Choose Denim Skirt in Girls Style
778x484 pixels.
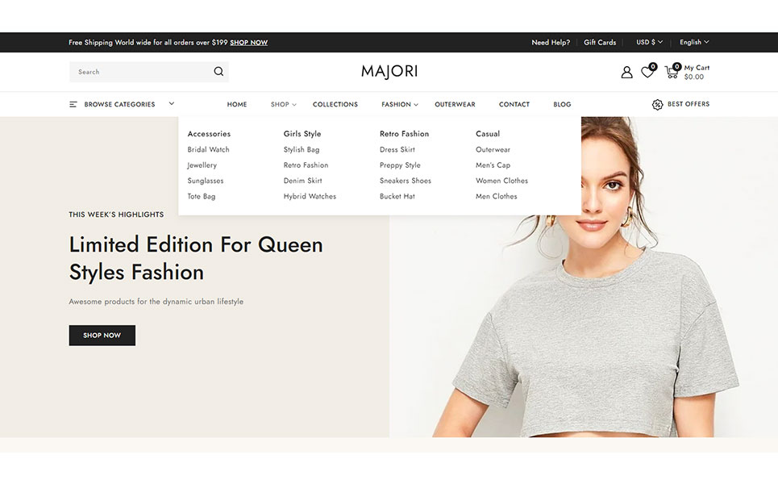[x=302, y=181]
